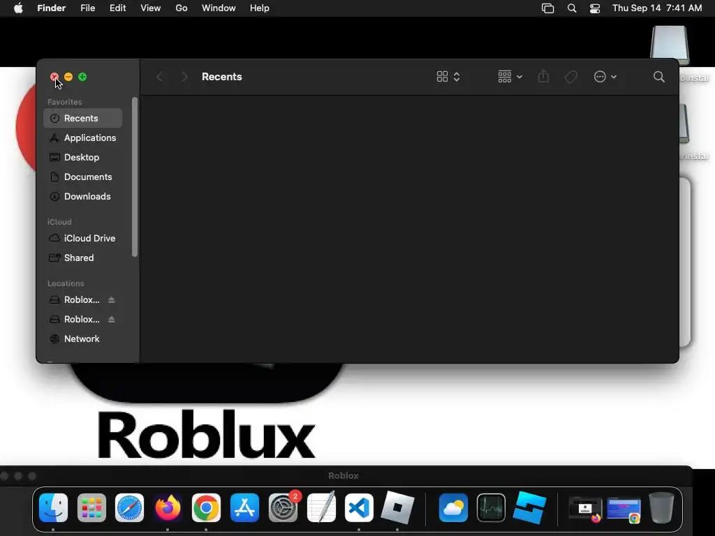Viewport: 715px width, 536px height.
Task: Click the Share toolbar icon
Action: pyautogui.click(x=543, y=77)
